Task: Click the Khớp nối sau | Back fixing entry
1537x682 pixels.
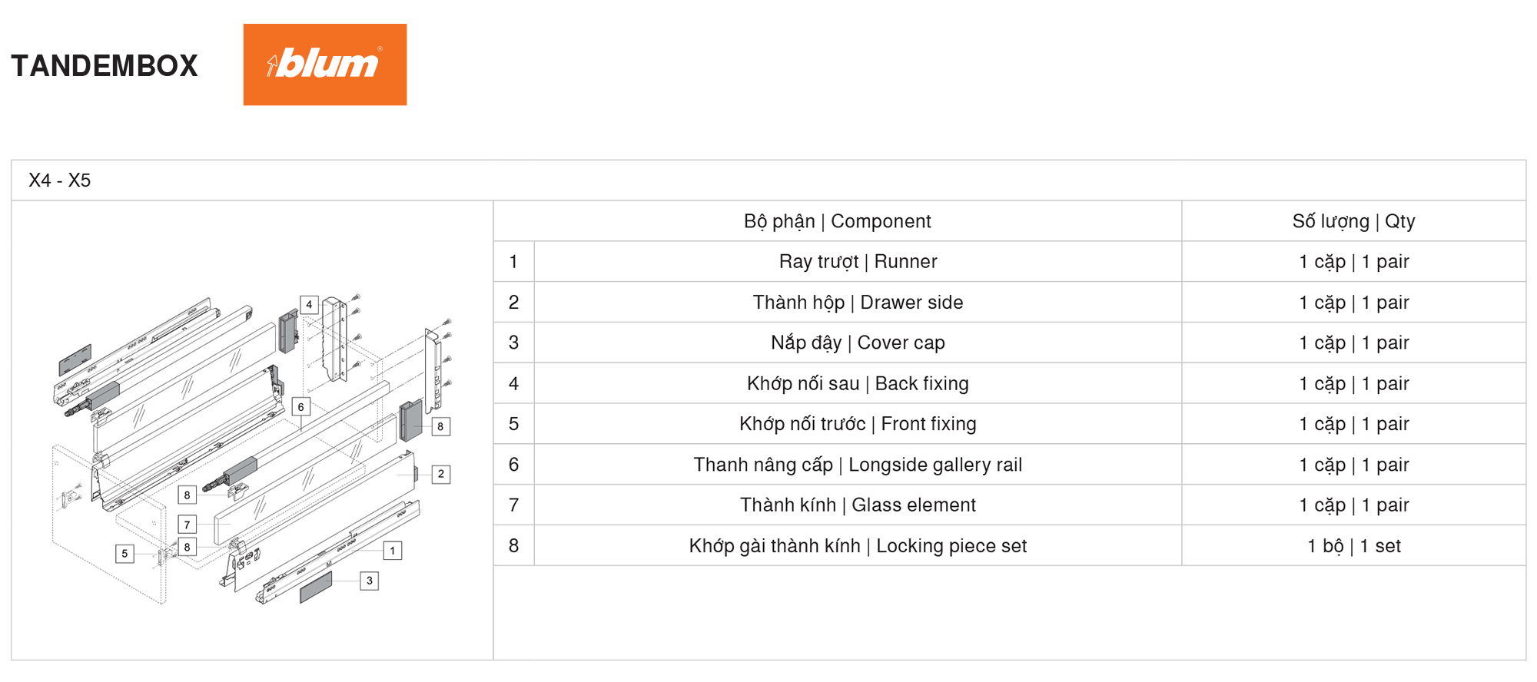Action: point(858,383)
